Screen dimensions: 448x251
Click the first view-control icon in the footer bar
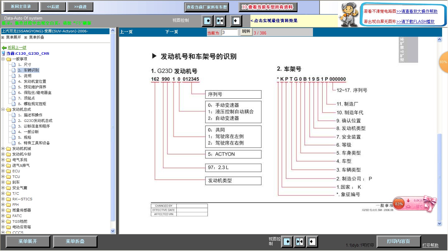[x=287, y=242]
